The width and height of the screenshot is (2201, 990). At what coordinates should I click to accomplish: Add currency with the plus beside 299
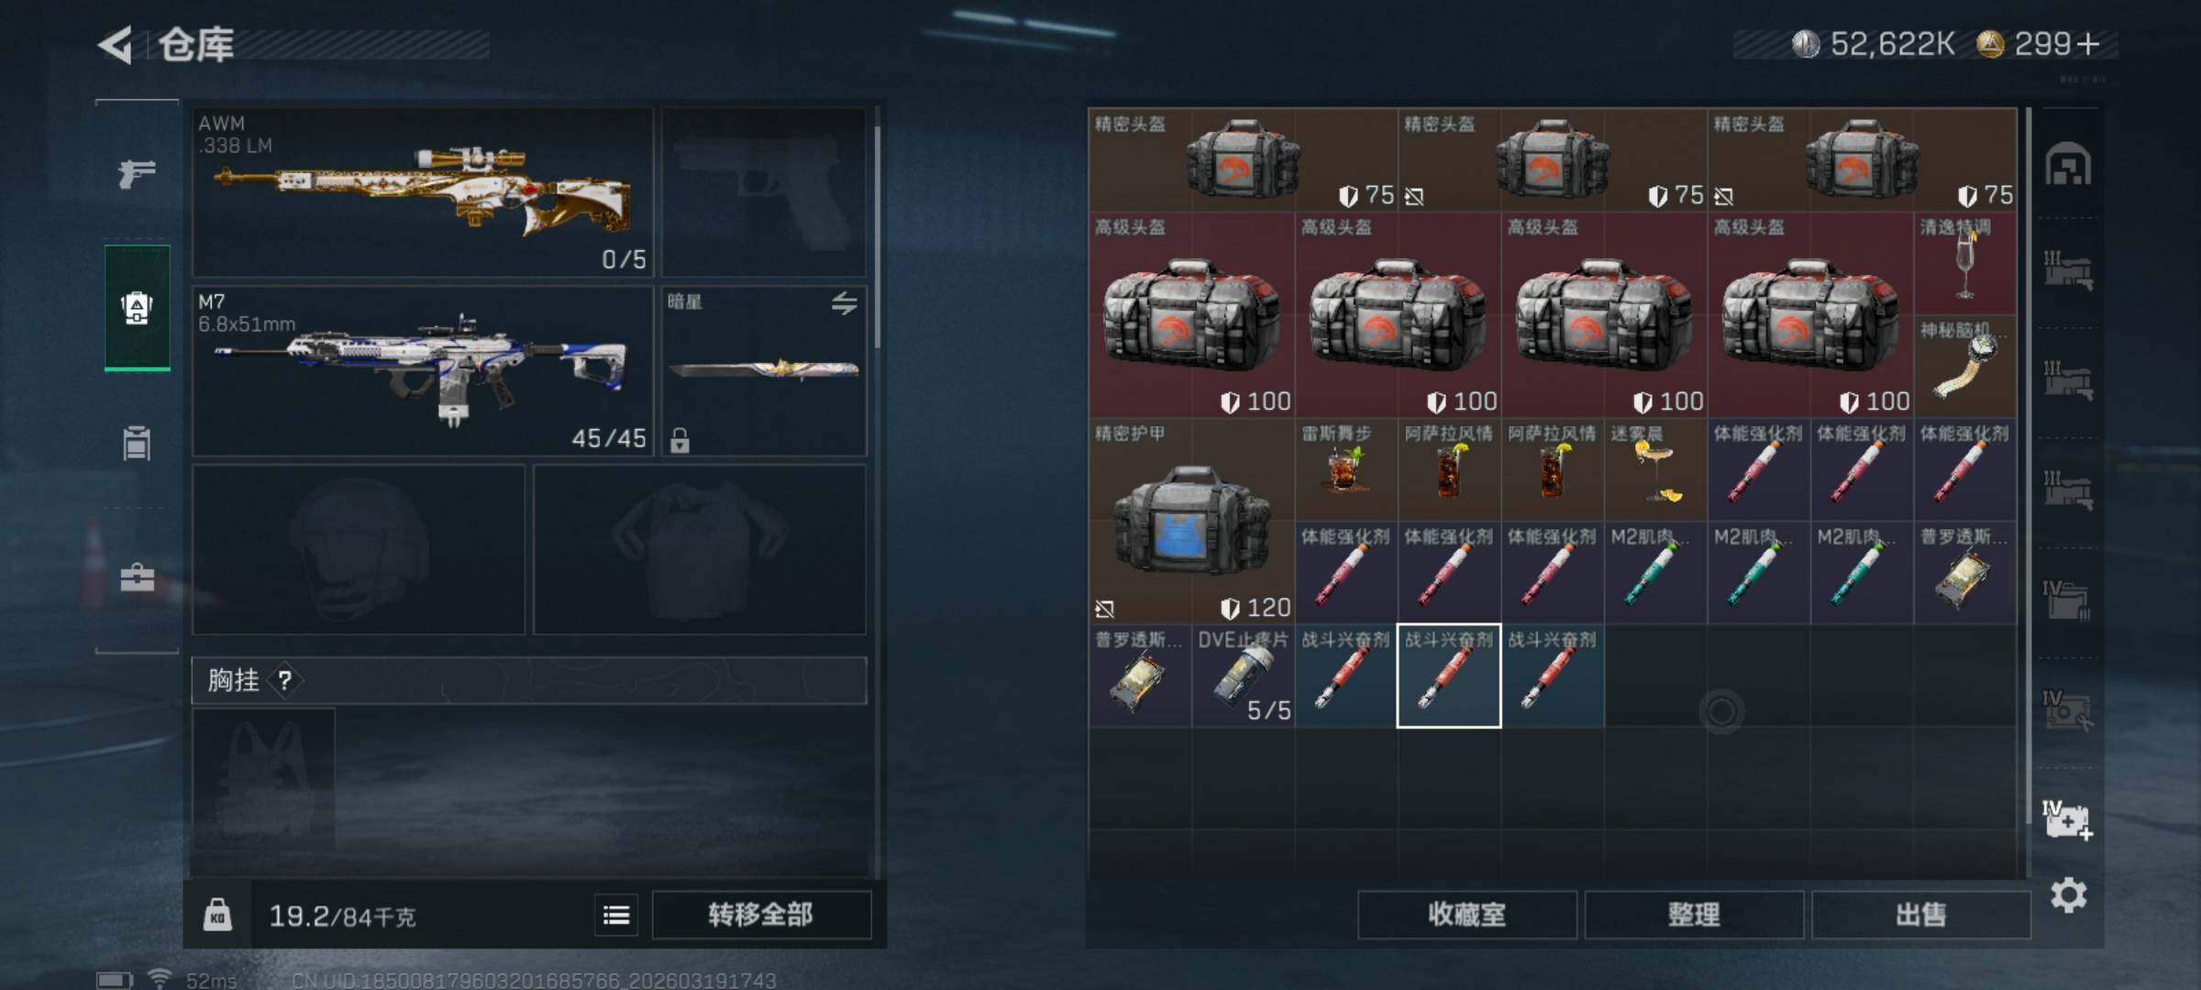2088,44
